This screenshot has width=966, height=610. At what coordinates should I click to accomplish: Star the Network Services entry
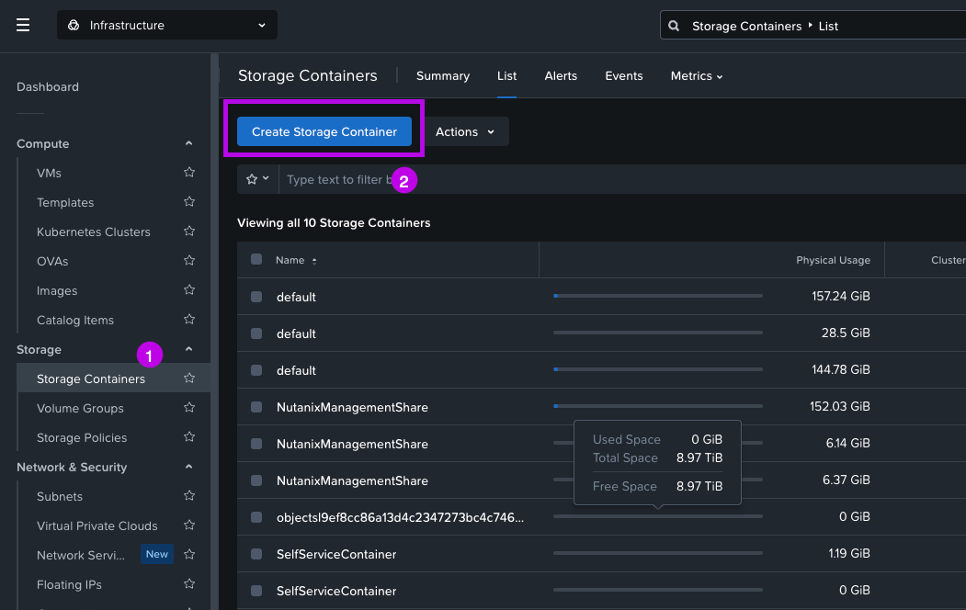tap(189, 555)
